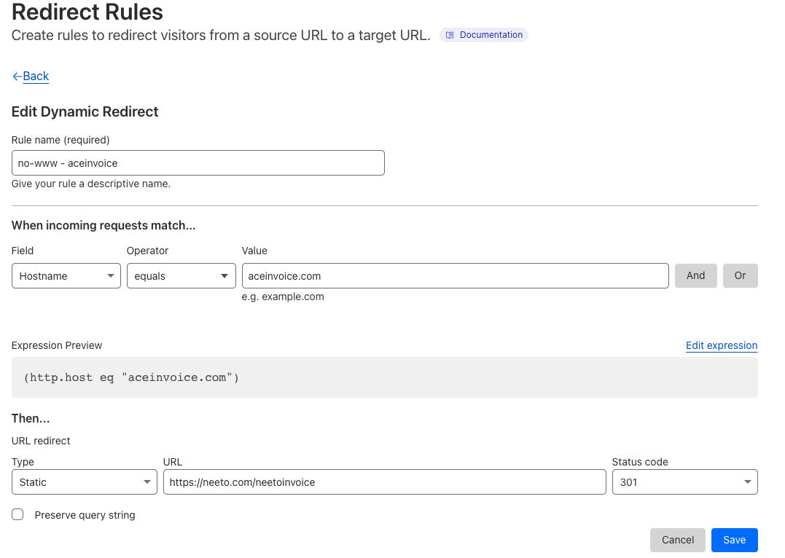
Task: Open the equals operator dropdown
Action: pyautogui.click(x=181, y=276)
